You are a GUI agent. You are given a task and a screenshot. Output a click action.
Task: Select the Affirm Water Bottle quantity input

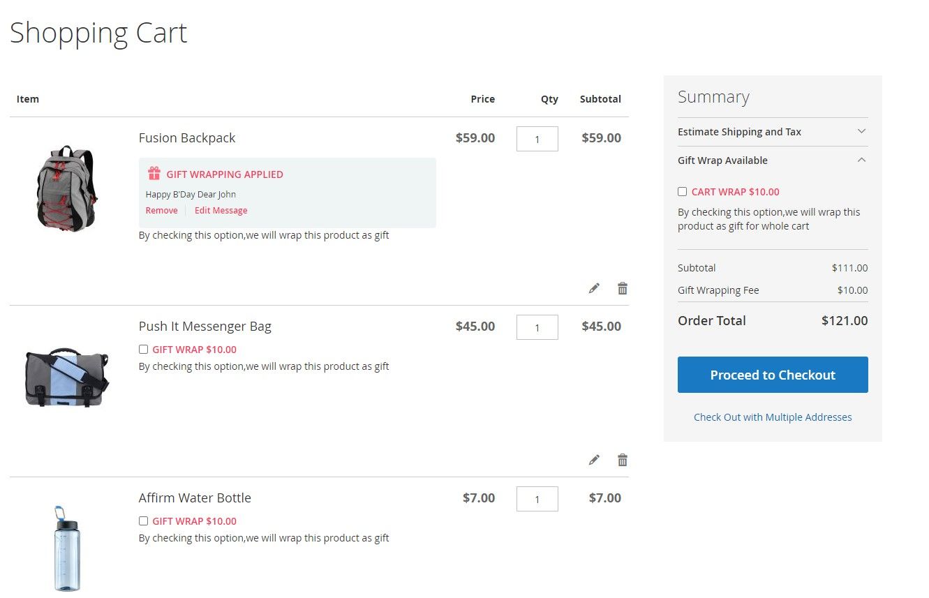click(x=537, y=499)
